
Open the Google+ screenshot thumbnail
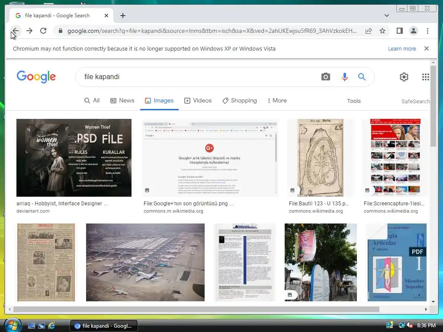tap(210, 157)
